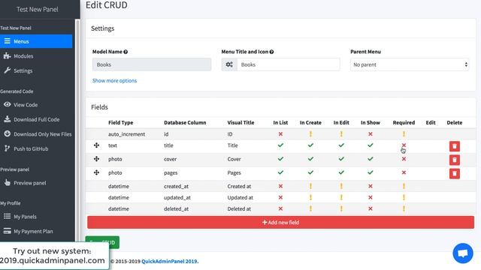The width and height of the screenshot is (481, 270).
Task: Expand Show more options
Action: (114, 80)
